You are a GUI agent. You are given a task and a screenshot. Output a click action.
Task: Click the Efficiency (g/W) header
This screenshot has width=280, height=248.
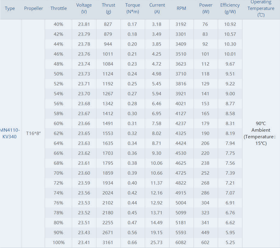pyautogui.click(x=230, y=8)
